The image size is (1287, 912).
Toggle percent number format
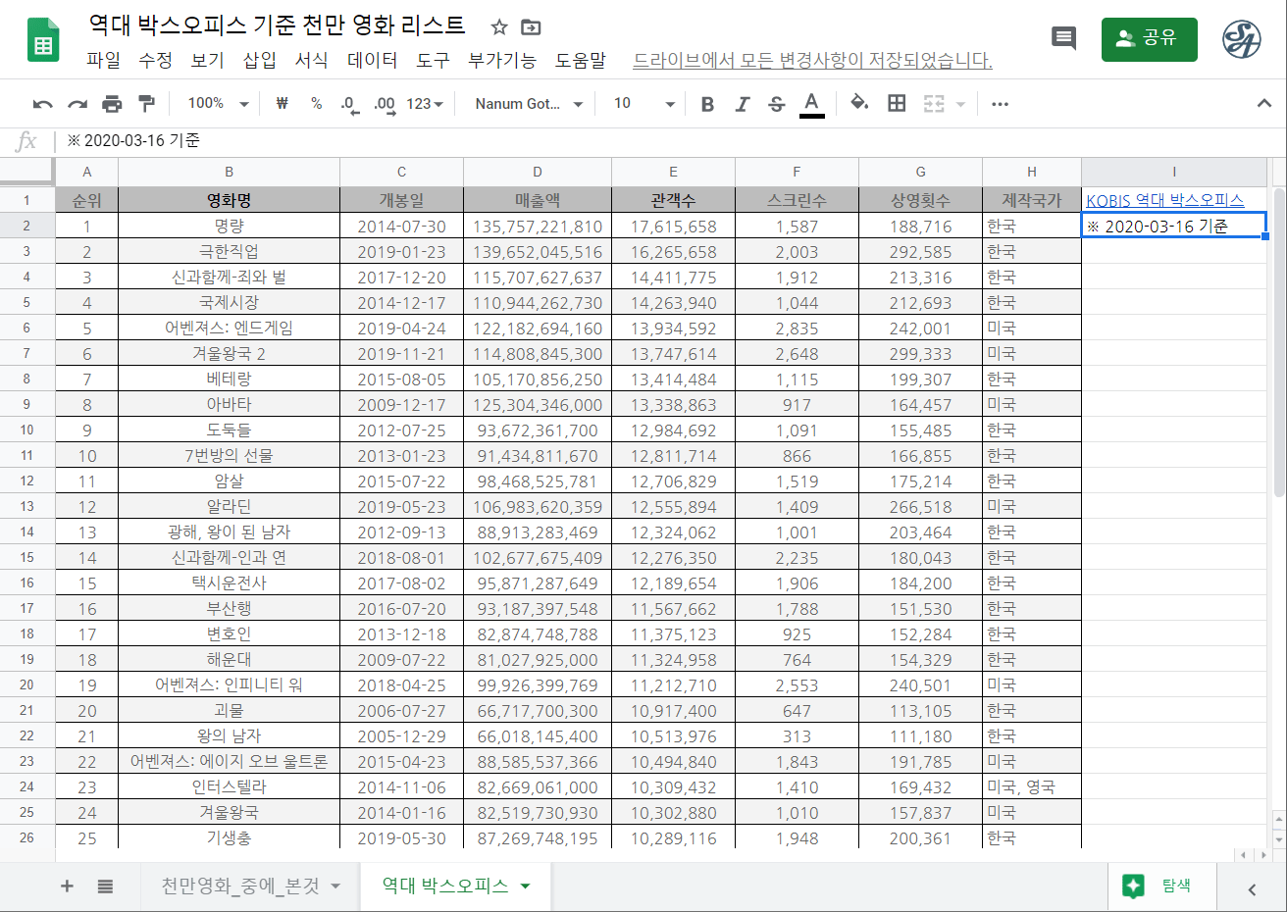315,103
